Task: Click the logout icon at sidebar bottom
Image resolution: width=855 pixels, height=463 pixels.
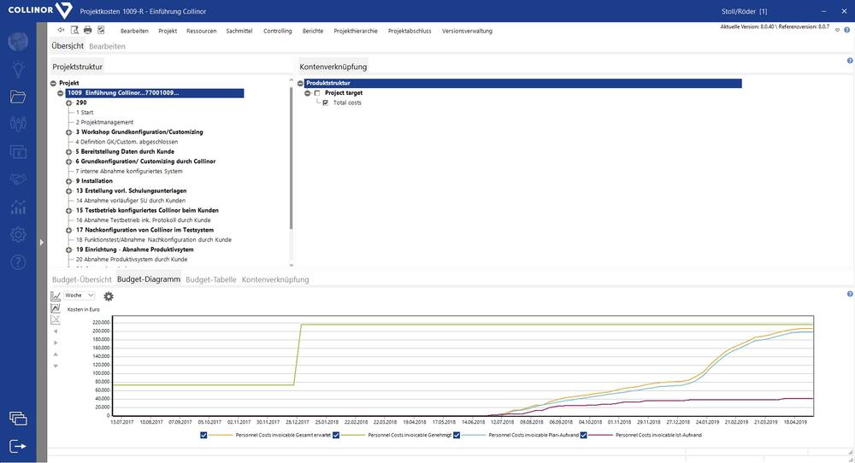Action: 18,445
